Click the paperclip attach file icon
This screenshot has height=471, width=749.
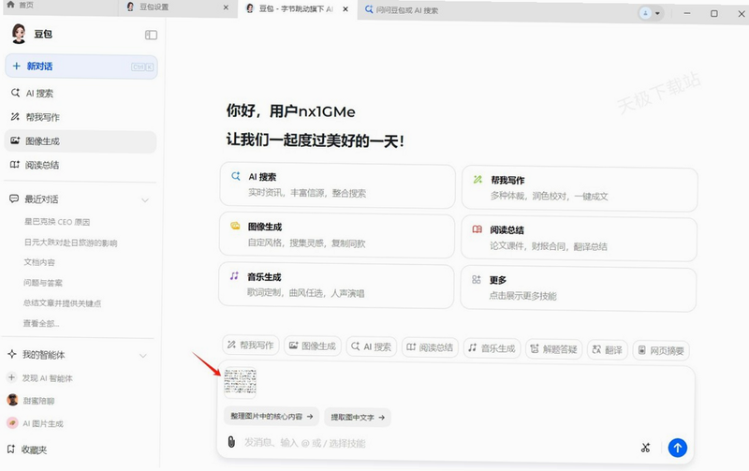(231, 442)
